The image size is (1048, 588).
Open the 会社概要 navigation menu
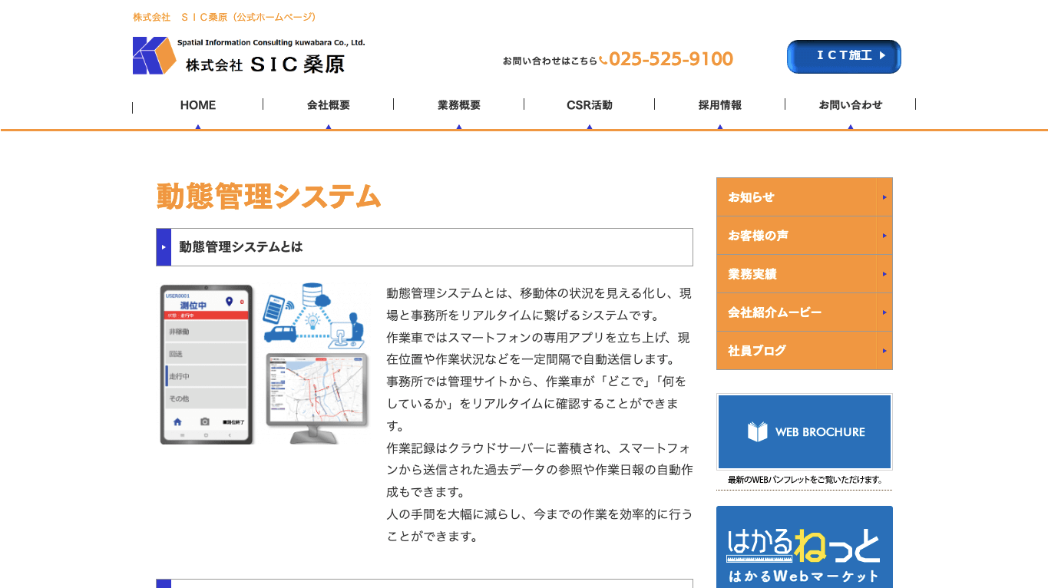(328, 104)
